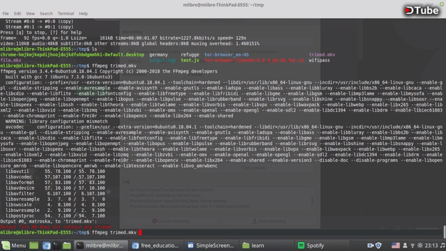Click the red 'Output file #0 does not contain' error

(56, 227)
